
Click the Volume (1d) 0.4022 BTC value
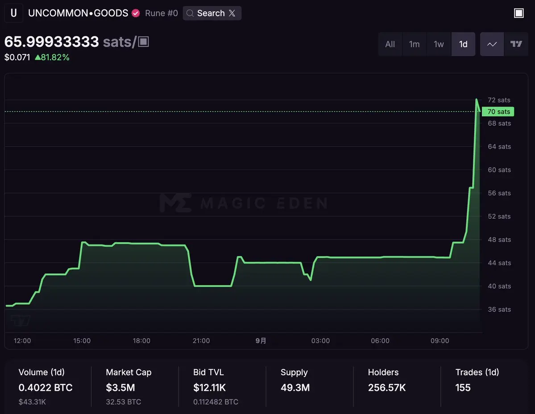(46, 388)
